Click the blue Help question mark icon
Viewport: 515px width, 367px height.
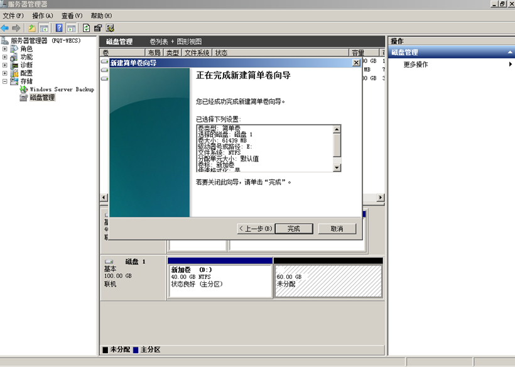59,28
